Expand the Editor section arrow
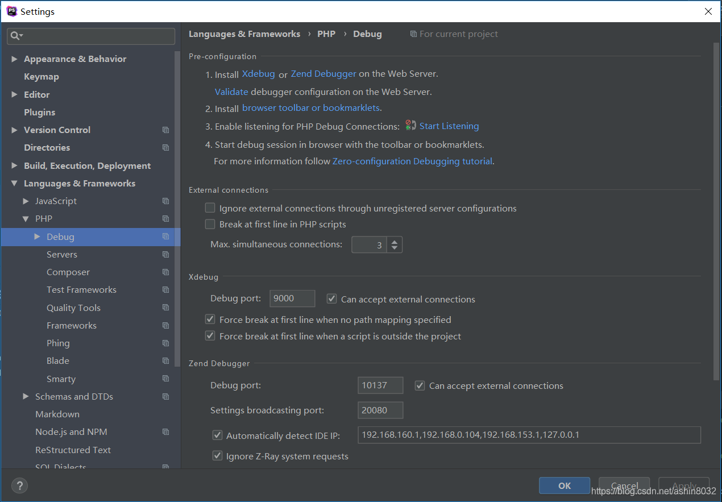The height and width of the screenshot is (502, 722). 14,94
